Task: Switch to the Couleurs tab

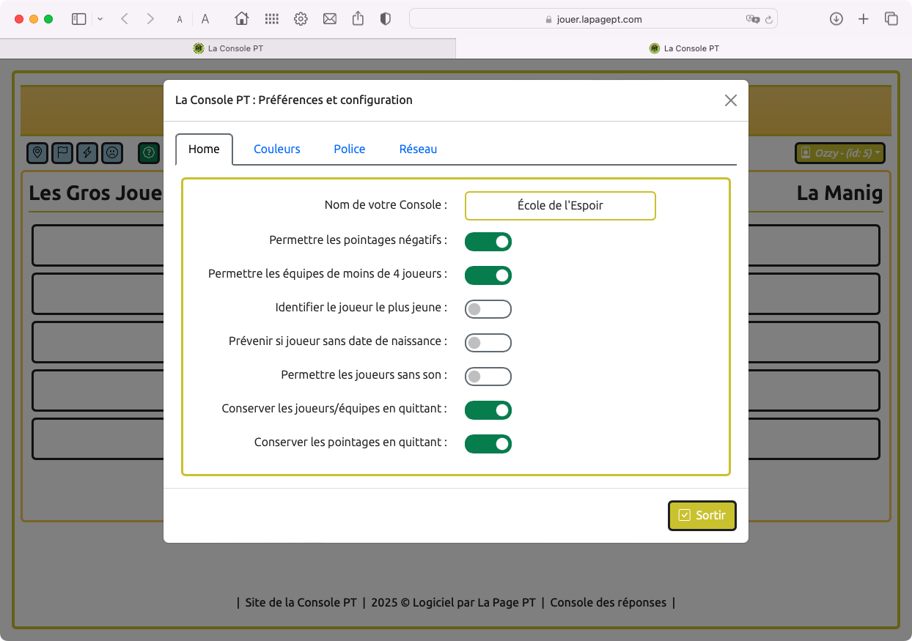Action: click(x=277, y=149)
